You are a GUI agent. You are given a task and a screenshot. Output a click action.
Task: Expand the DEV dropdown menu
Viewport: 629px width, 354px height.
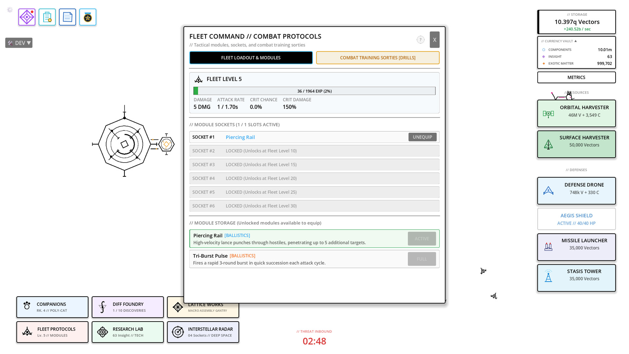point(19,43)
